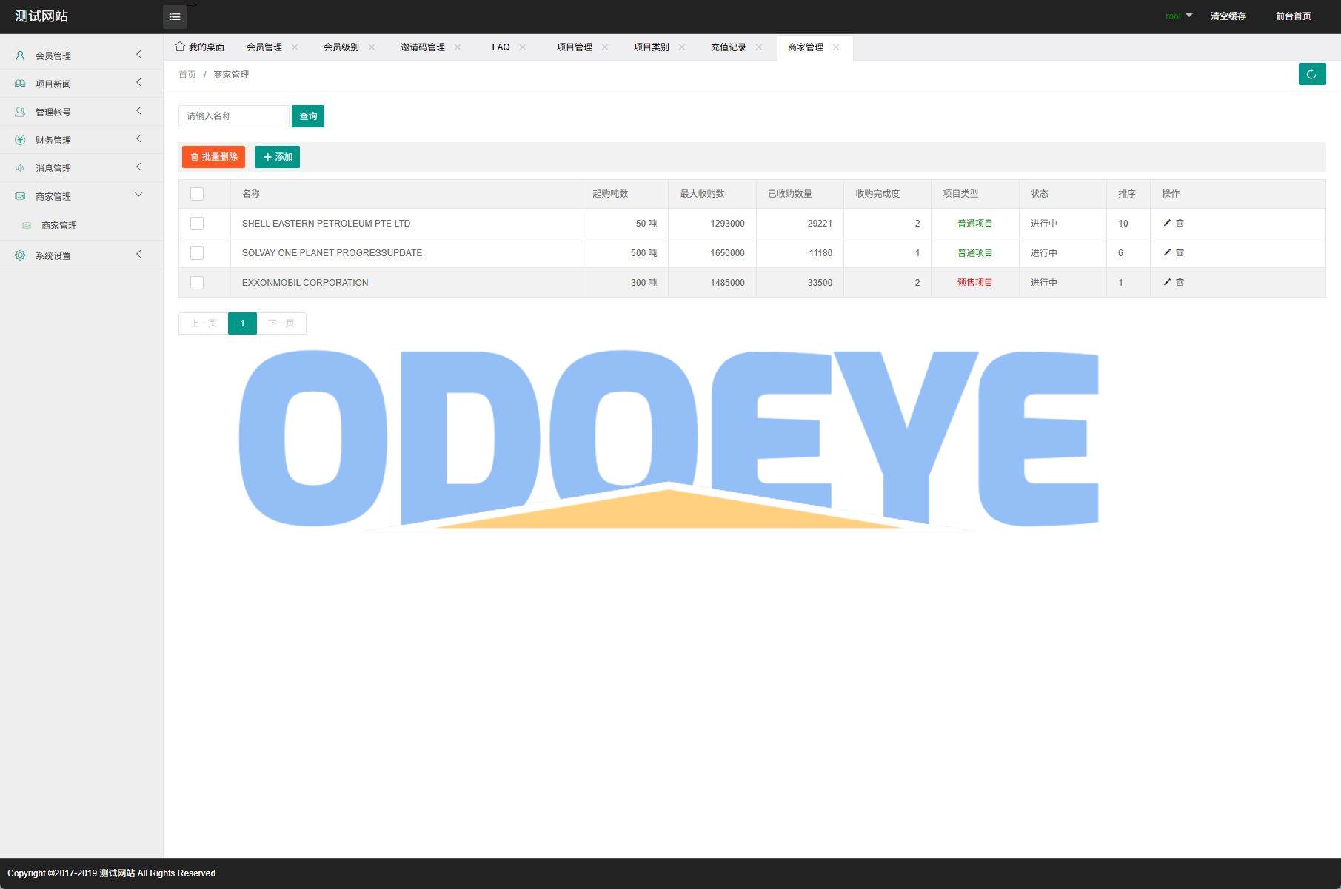Screen dimensions: 1341x889
Task: Click the 系统设置 gear icon in sidebar
Action: pos(20,255)
